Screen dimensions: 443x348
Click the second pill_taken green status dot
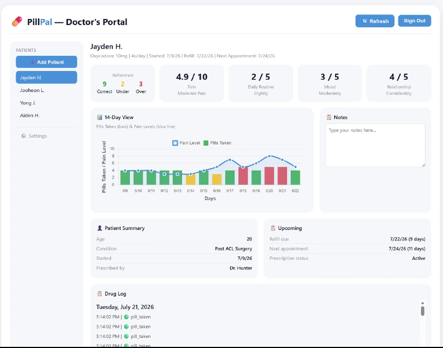(x=126, y=326)
